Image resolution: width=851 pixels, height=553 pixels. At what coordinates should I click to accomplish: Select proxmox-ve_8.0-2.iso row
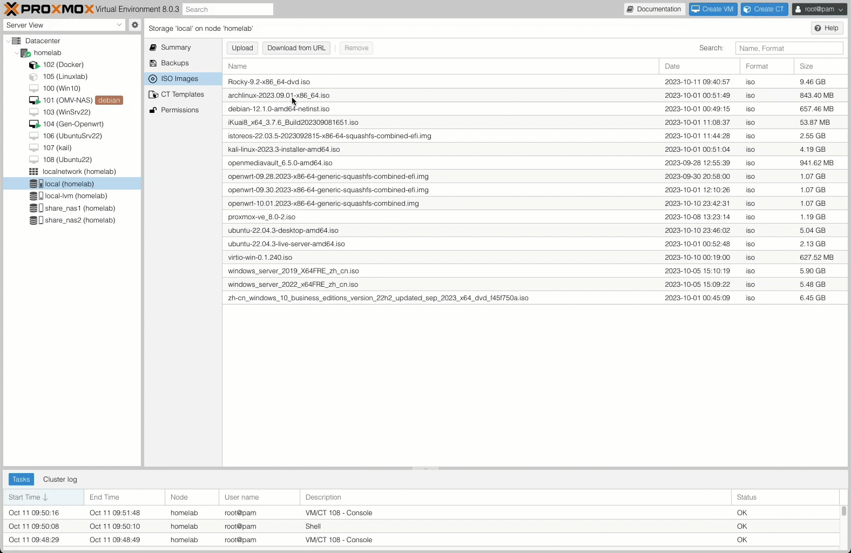pos(535,217)
